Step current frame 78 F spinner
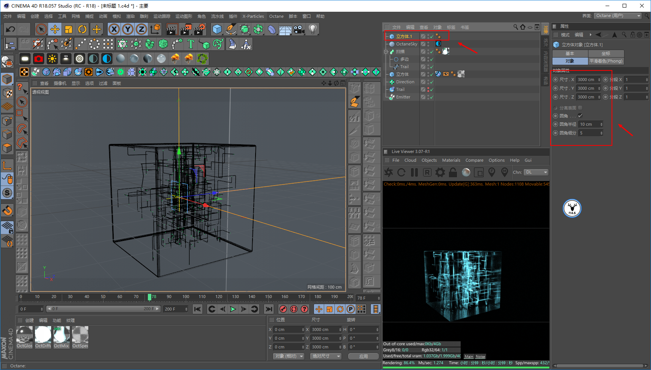This screenshot has height=370, width=651. pos(379,298)
